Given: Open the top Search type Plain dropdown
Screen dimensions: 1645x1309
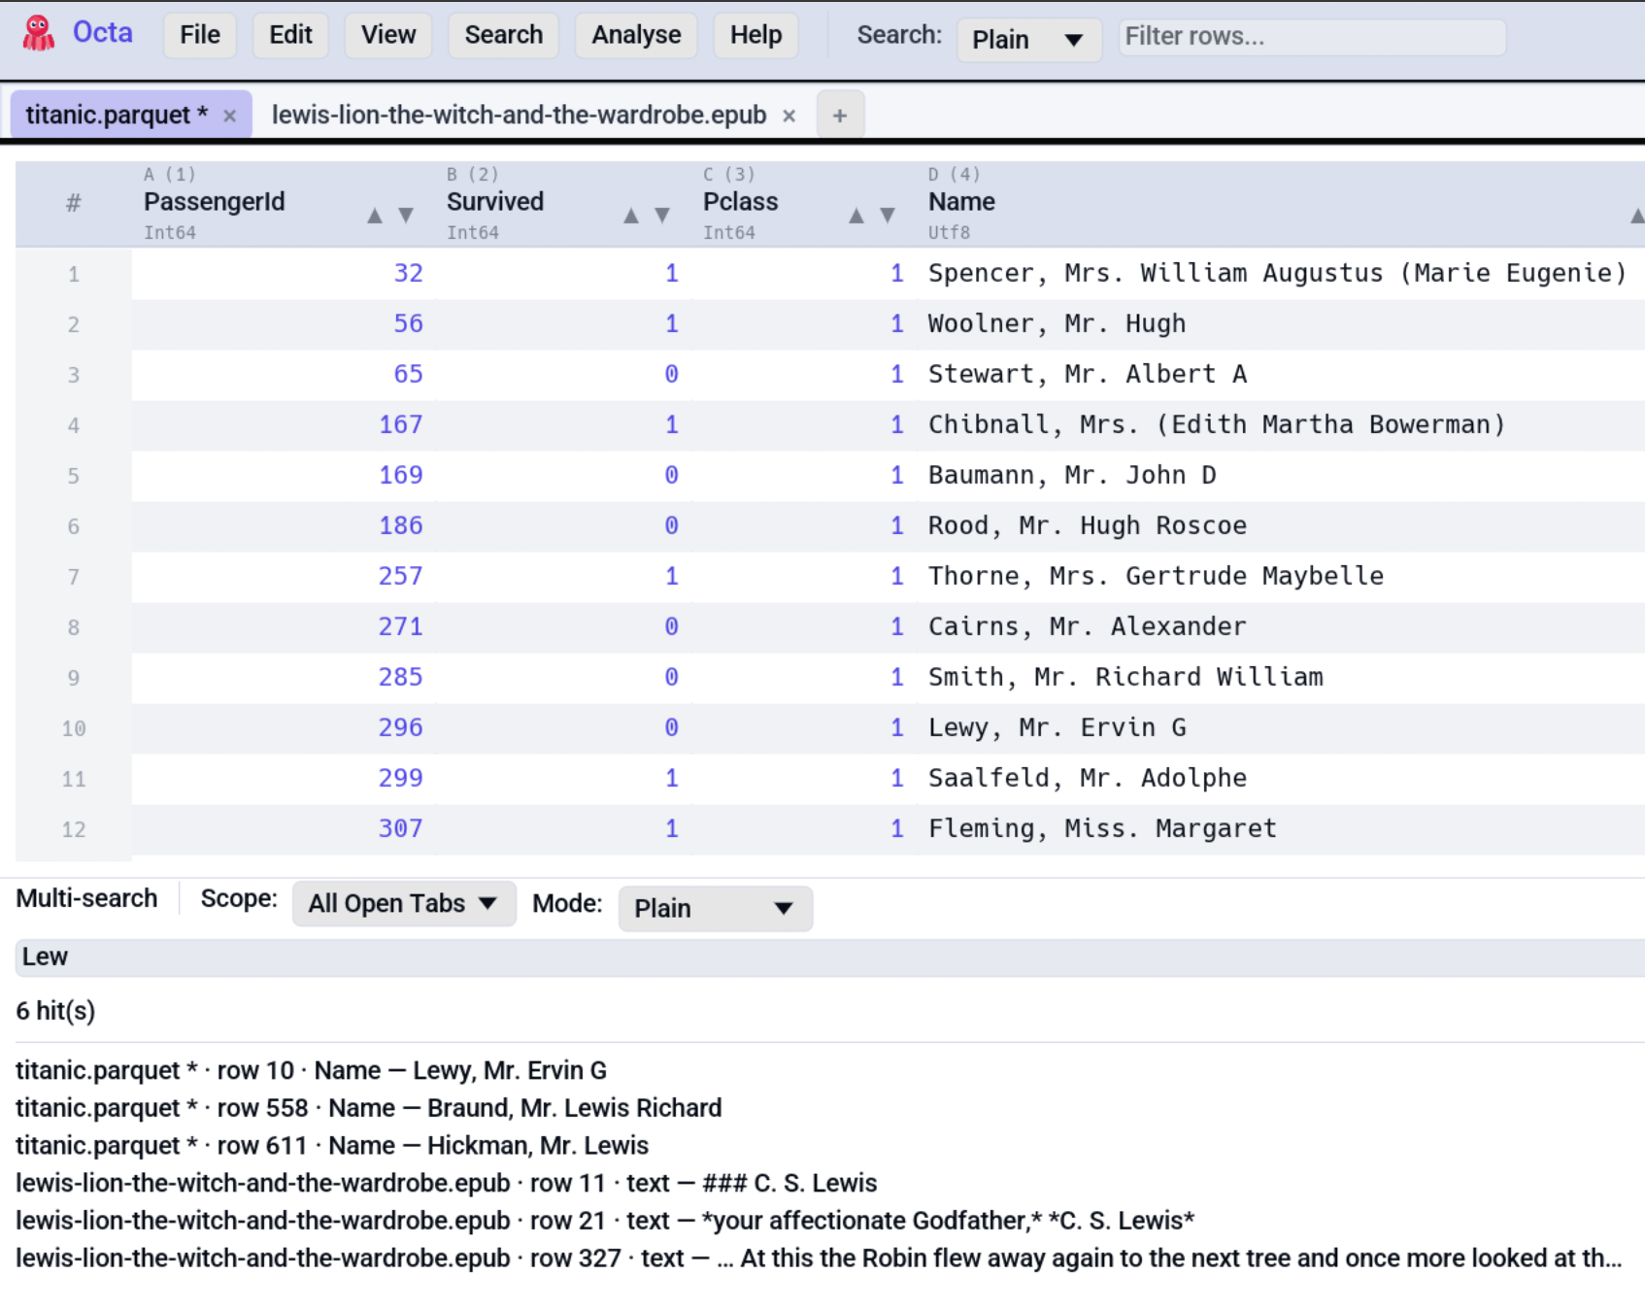Looking at the screenshot, I should (x=1028, y=40).
